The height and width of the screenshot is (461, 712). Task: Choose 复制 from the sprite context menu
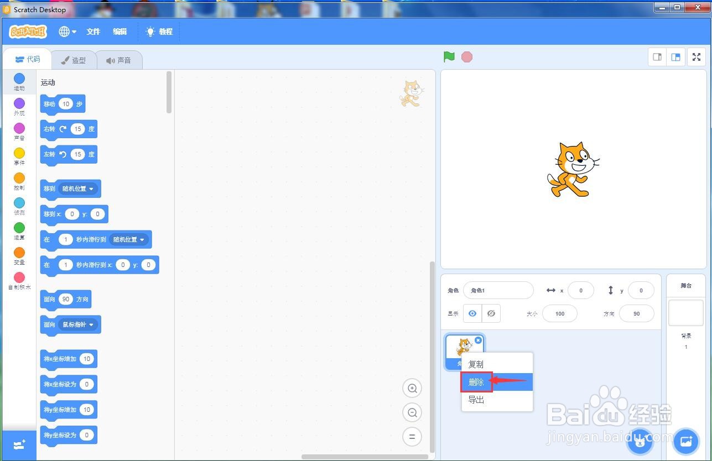(x=497, y=364)
